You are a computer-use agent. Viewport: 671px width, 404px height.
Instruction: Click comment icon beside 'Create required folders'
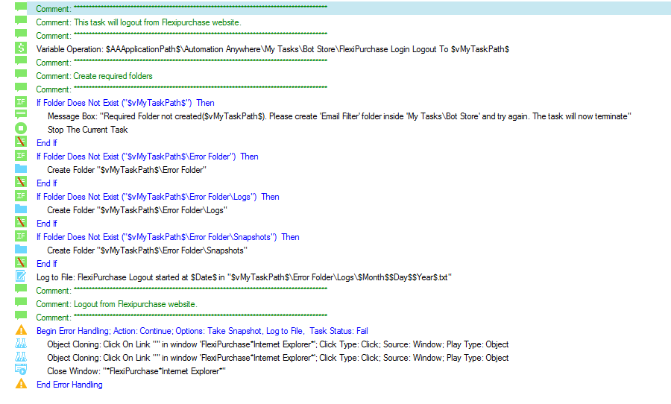click(x=21, y=75)
